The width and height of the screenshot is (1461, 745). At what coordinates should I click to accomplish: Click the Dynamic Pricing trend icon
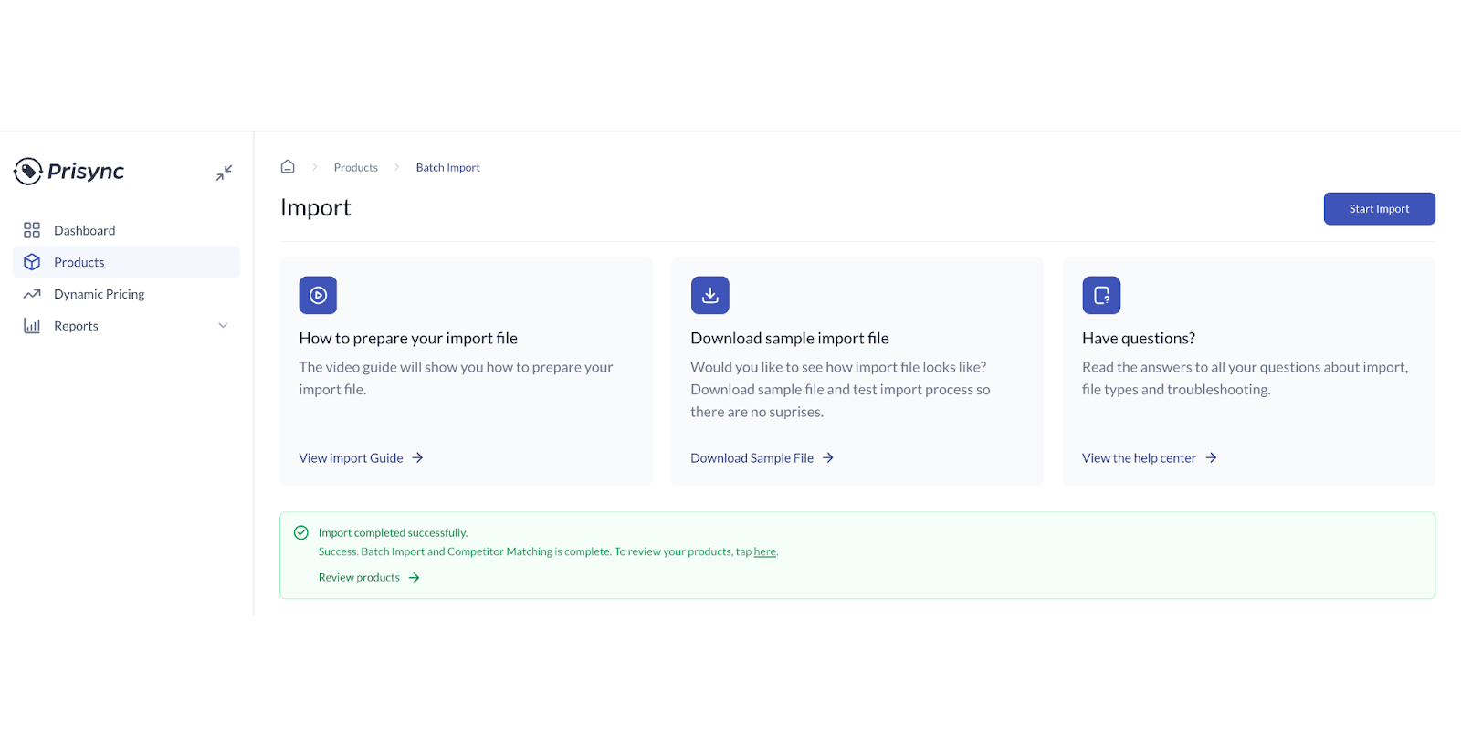32,294
